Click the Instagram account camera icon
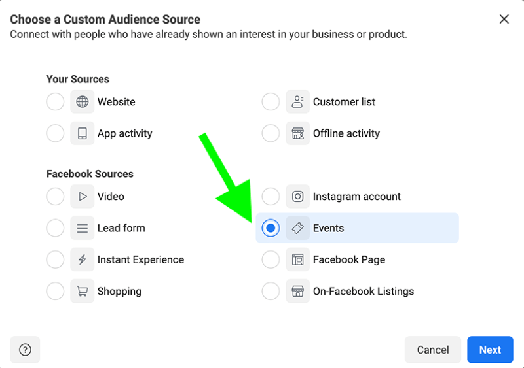Viewport: 524px width, 368px height. pyautogui.click(x=298, y=196)
